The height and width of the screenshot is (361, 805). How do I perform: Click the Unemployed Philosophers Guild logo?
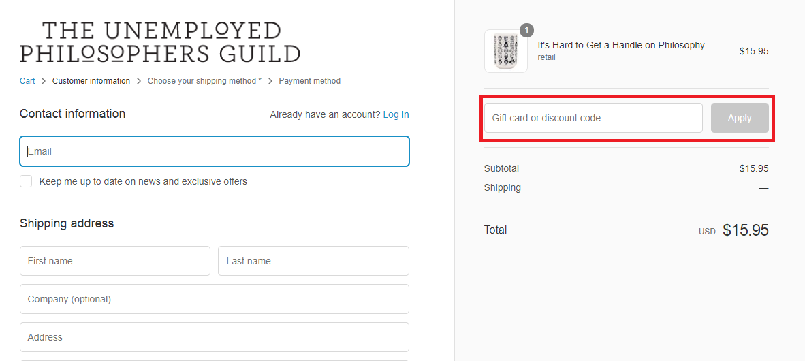point(160,42)
